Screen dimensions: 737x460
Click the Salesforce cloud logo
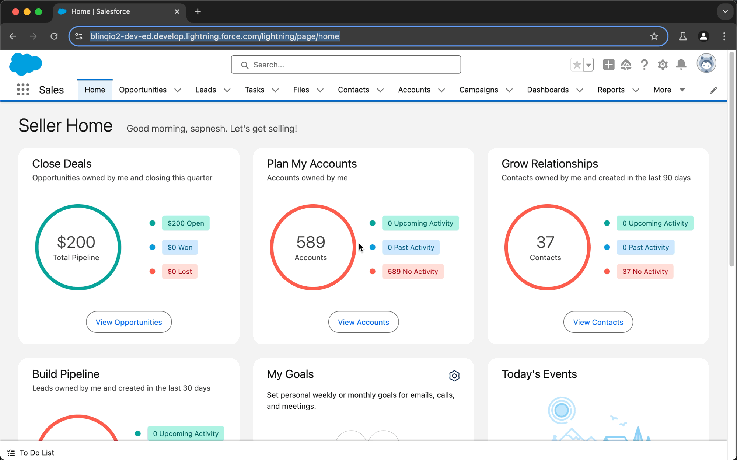tap(25, 64)
